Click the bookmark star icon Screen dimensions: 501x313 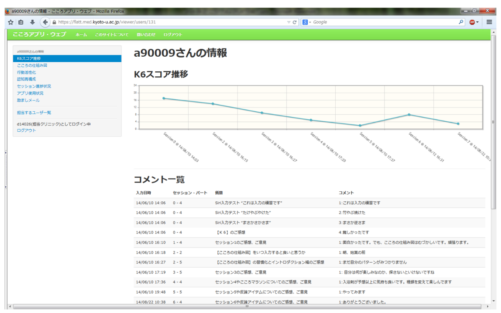pos(10,22)
